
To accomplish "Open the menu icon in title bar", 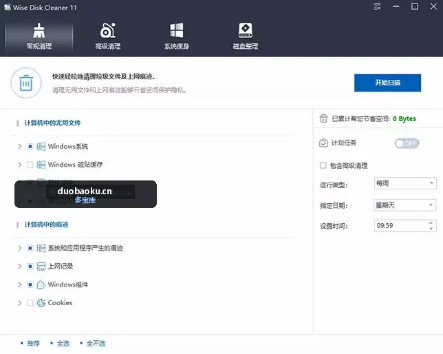I will [x=377, y=6].
